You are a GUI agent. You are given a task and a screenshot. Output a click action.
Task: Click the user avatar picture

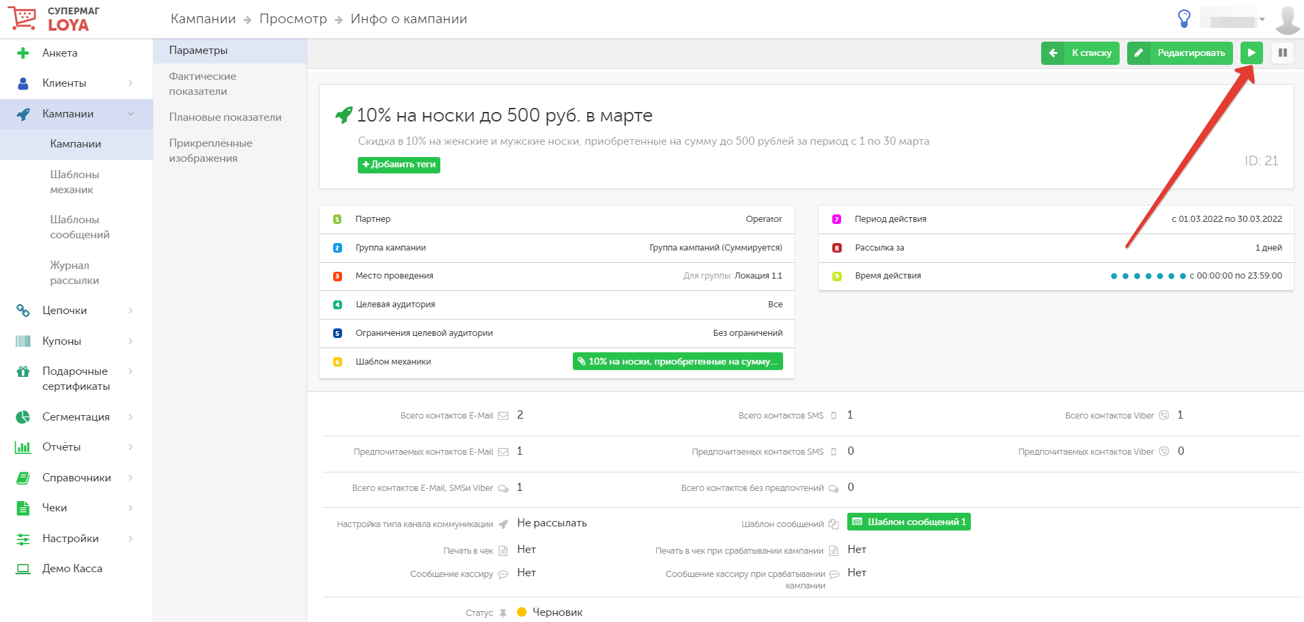(1288, 19)
